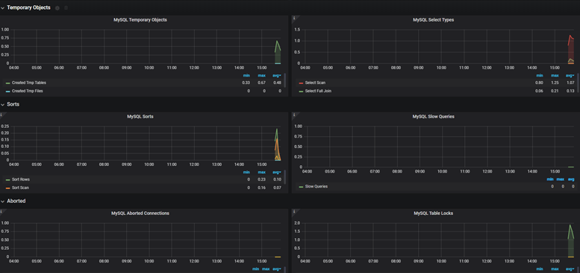Screen dimensions: 580x273
Task: Toggle Created Tmp Files series in legend
Action: tap(28, 91)
